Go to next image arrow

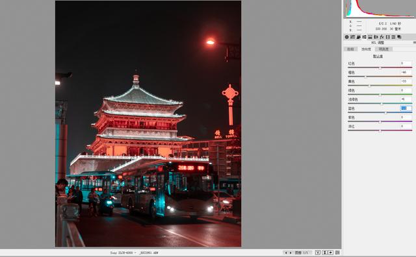(x=291, y=252)
